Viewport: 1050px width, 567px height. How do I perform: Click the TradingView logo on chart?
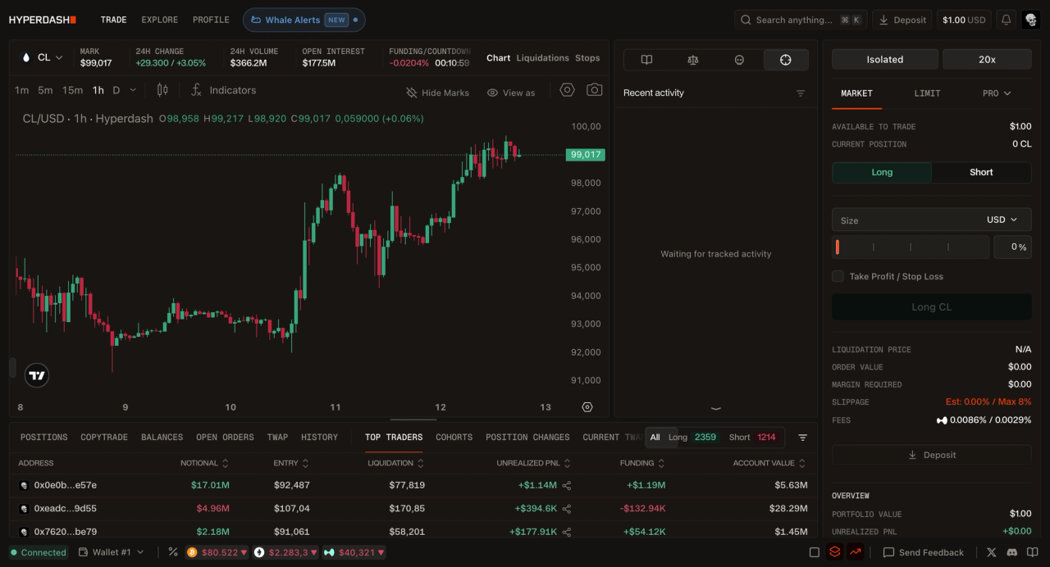(37, 375)
